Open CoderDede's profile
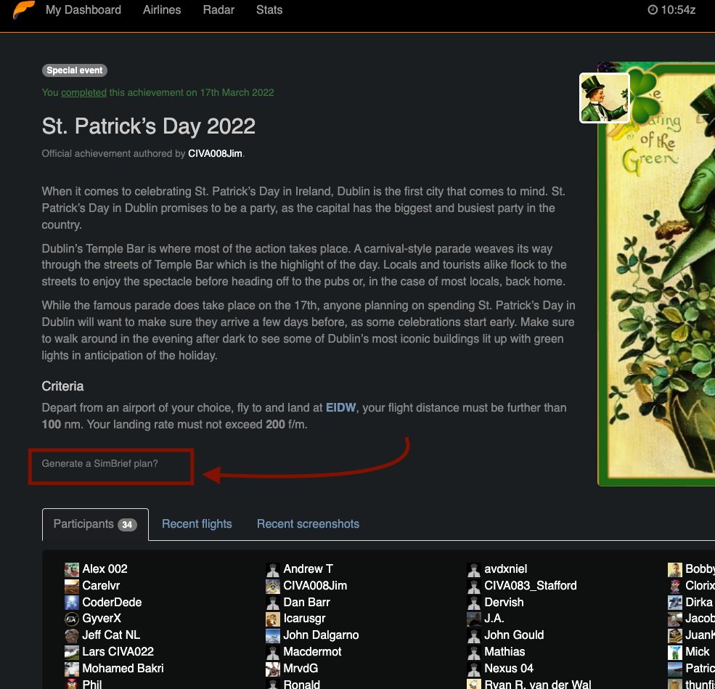Image resolution: width=715 pixels, height=689 pixels. click(113, 603)
